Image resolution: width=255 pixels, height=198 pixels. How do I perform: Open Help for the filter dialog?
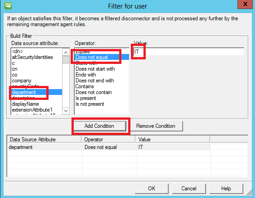[226, 189]
